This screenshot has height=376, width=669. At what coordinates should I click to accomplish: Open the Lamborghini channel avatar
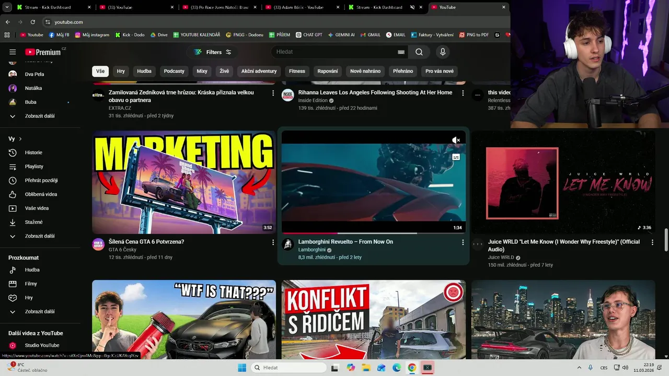[x=287, y=244]
